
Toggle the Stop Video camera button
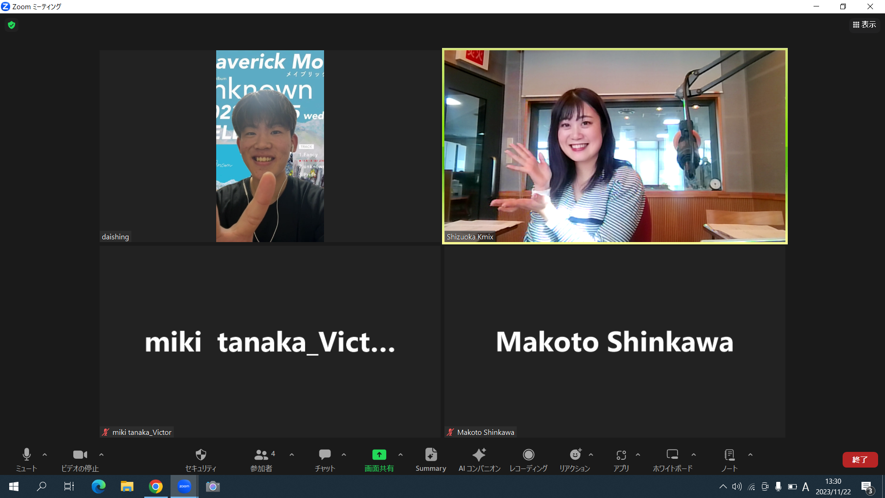point(80,455)
